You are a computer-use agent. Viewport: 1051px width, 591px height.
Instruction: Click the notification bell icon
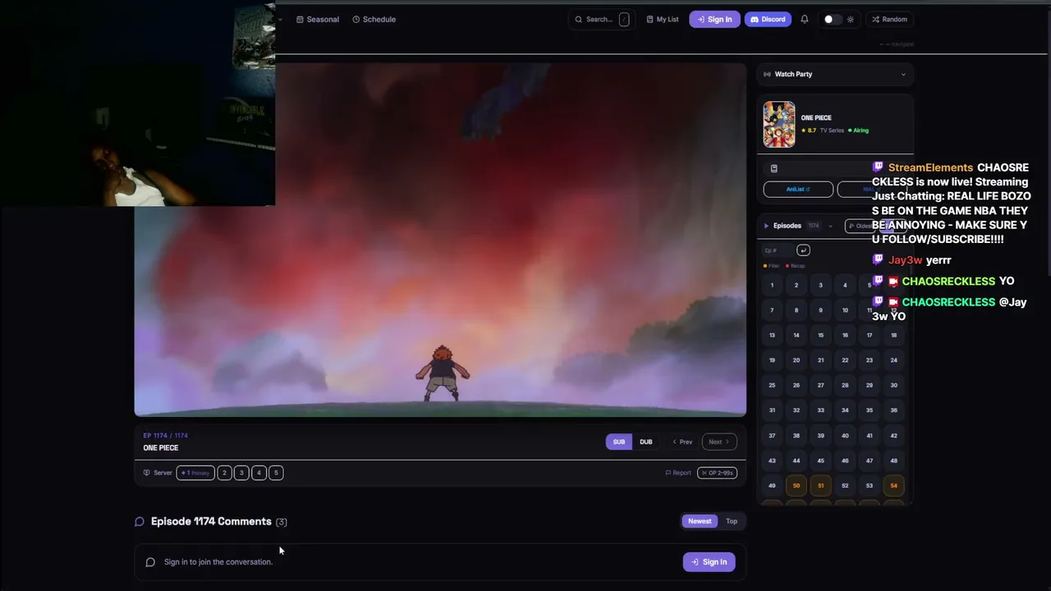(805, 19)
